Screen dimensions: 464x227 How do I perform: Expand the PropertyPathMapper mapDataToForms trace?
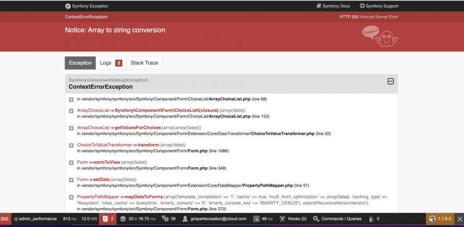point(71,197)
